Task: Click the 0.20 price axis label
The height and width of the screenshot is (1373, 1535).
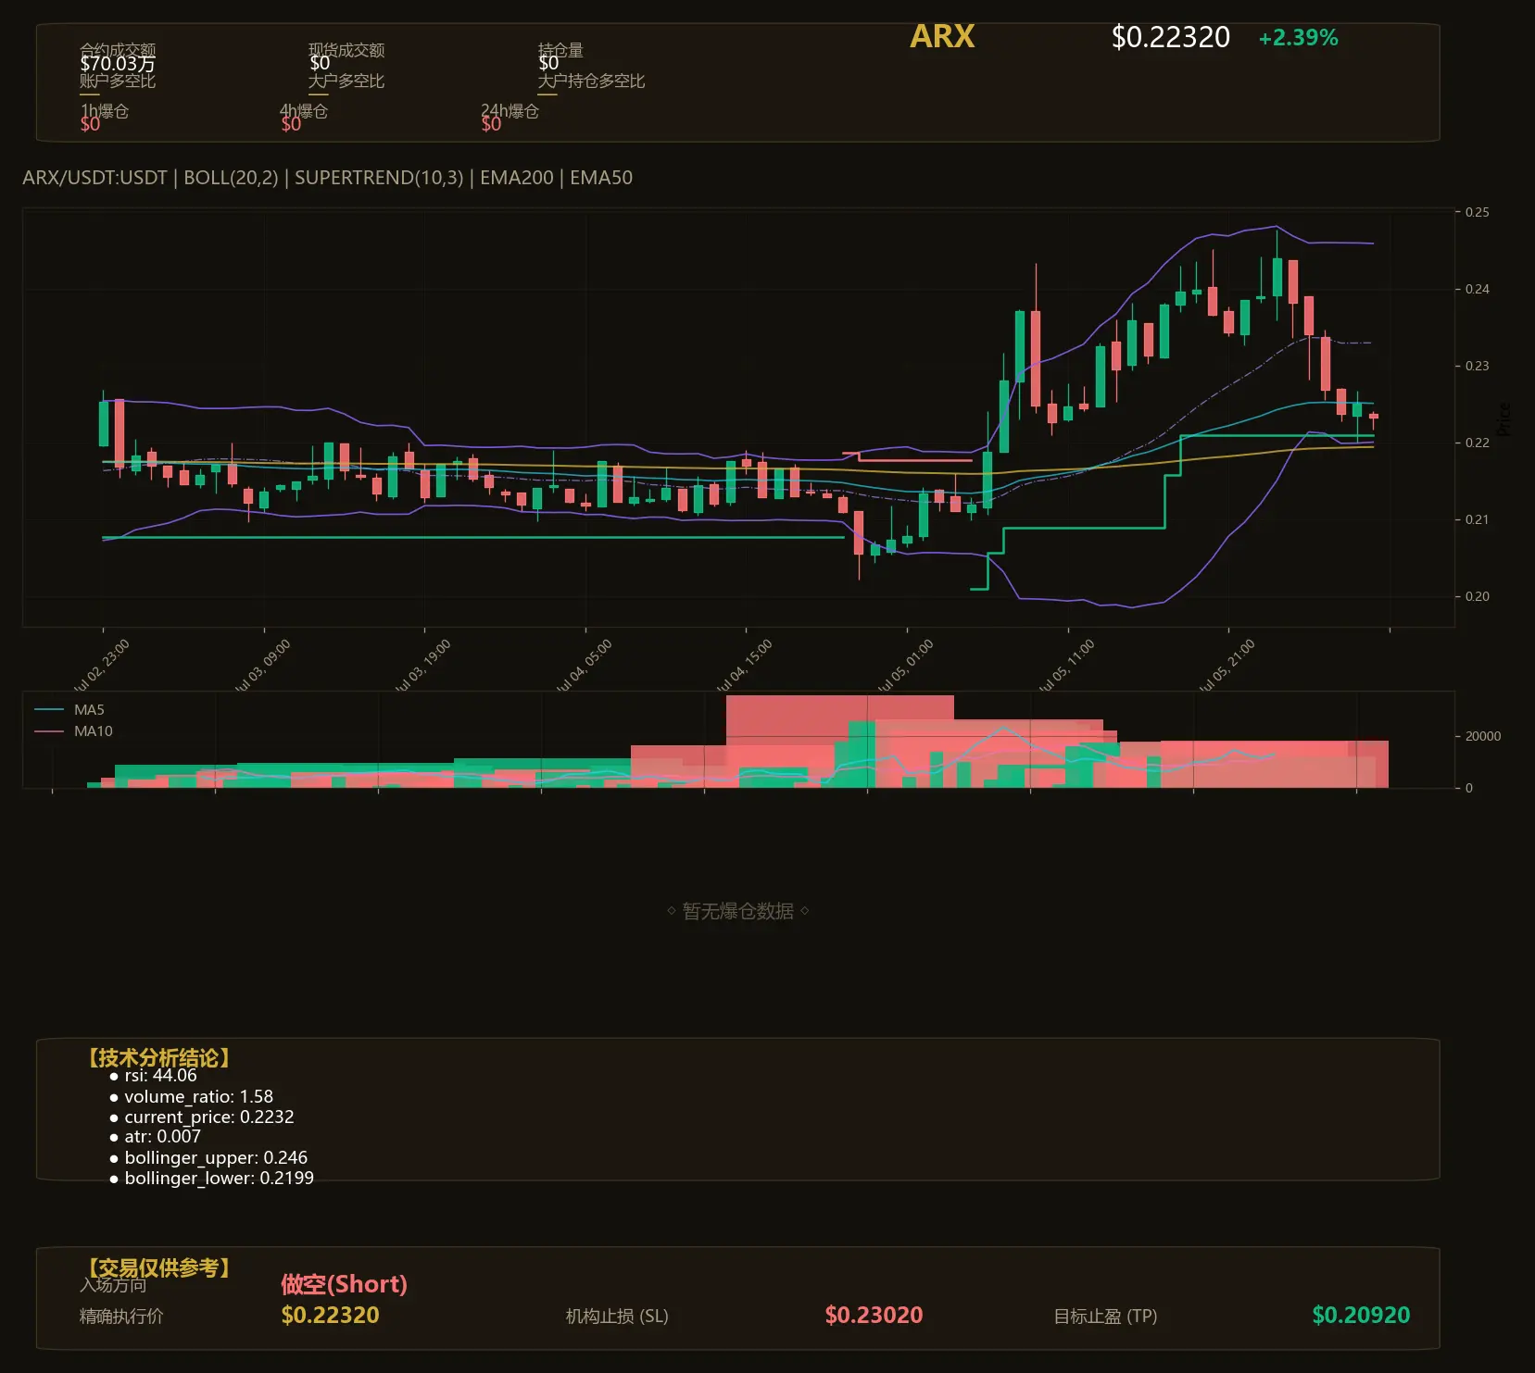Action: [x=1478, y=596]
